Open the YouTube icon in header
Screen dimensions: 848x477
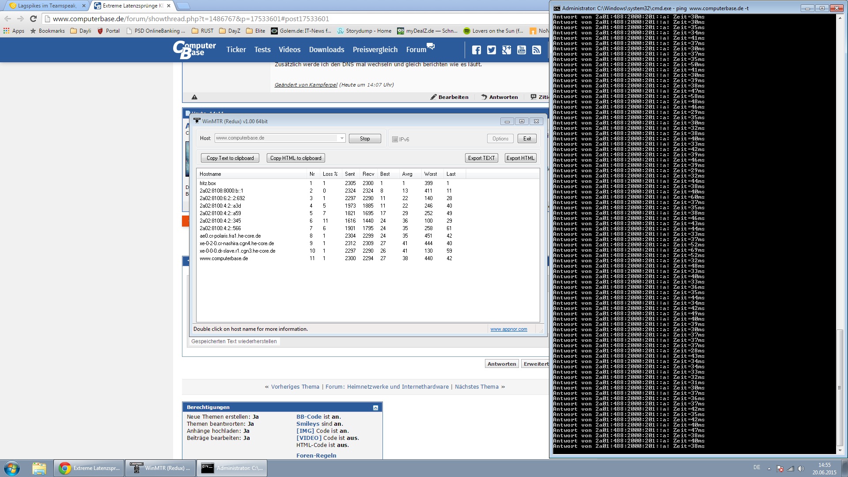point(521,50)
